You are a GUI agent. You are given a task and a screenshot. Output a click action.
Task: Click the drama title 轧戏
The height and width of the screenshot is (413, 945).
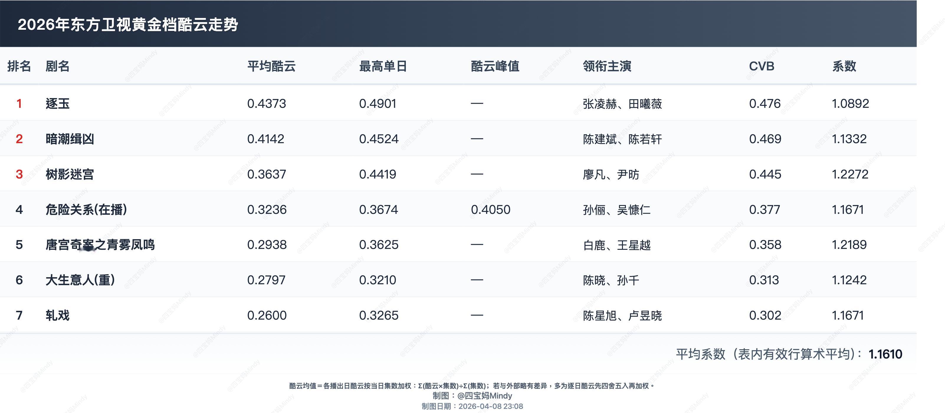[x=58, y=315]
